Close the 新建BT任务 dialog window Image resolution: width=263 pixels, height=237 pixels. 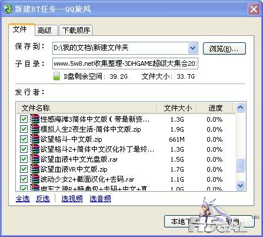pyautogui.click(x=254, y=9)
